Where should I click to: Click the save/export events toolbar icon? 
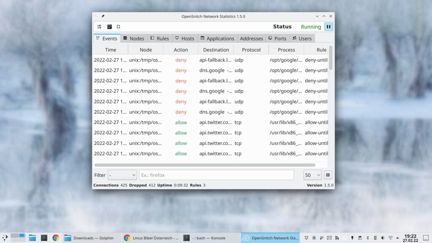click(99, 27)
